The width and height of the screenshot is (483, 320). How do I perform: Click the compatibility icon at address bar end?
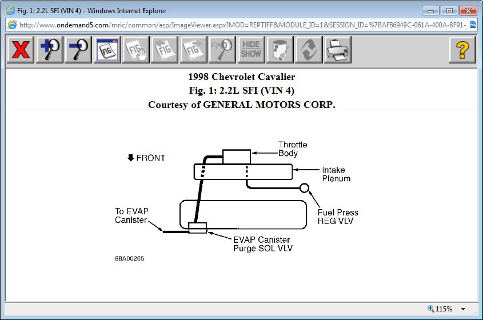473,25
